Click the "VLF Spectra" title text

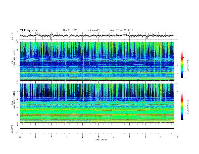28,30
